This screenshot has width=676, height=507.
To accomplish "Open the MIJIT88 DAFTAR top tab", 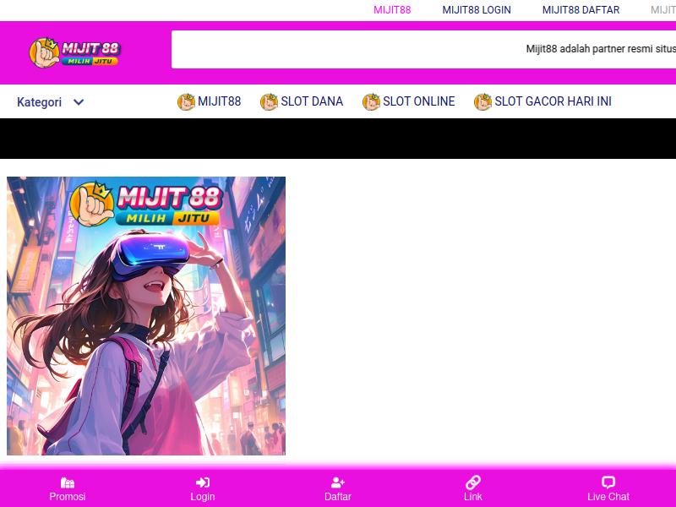I will 581,10.
